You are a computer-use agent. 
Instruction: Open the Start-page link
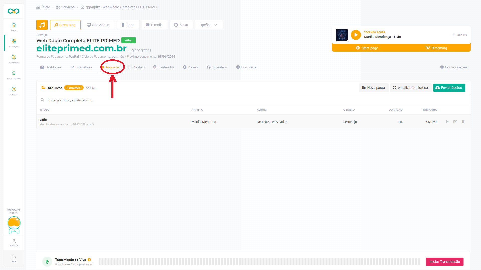point(367,48)
